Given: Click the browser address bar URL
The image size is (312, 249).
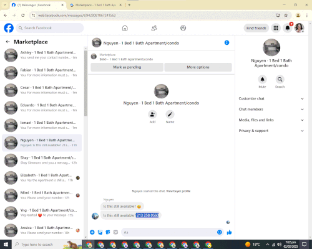Looking at the screenshot, I should pyautogui.click(x=77, y=16).
